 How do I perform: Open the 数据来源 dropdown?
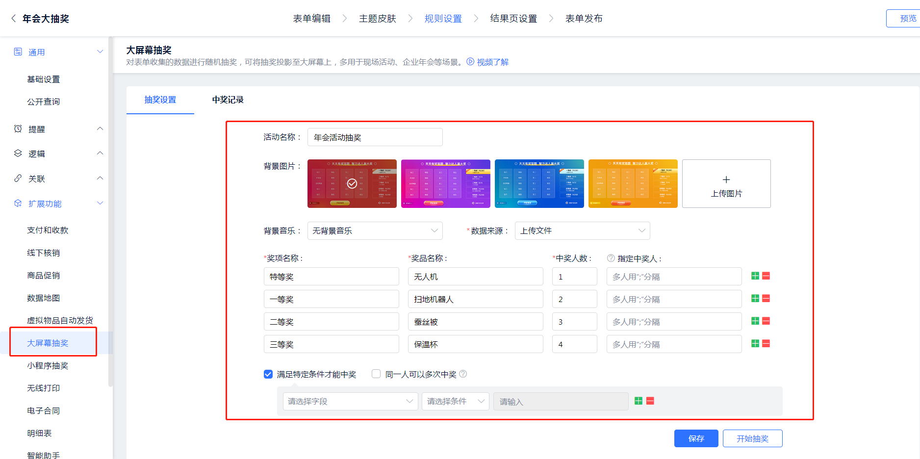click(x=583, y=231)
